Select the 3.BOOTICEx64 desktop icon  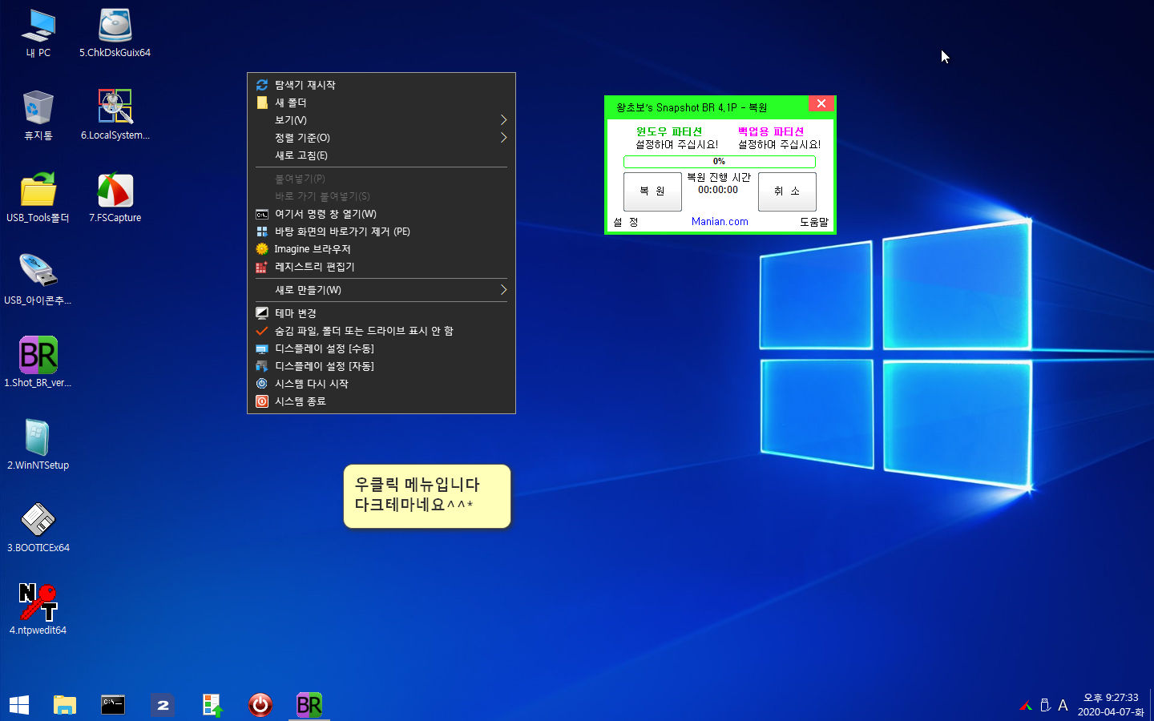pyautogui.click(x=38, y=527)
